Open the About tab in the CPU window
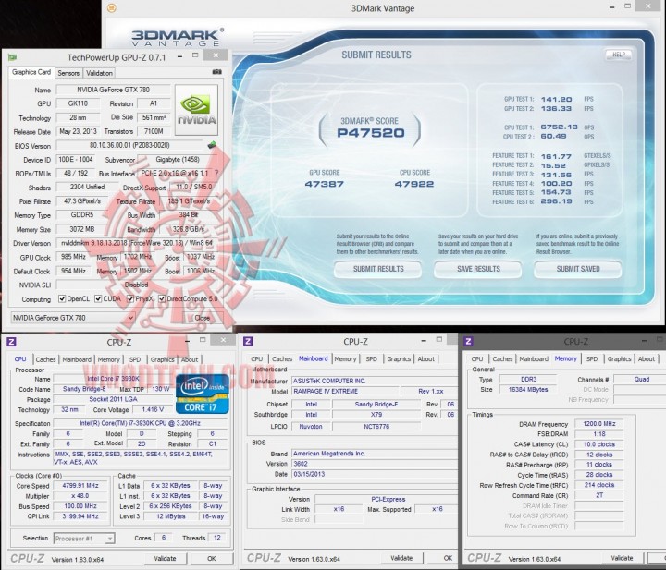 pos(190,359)
